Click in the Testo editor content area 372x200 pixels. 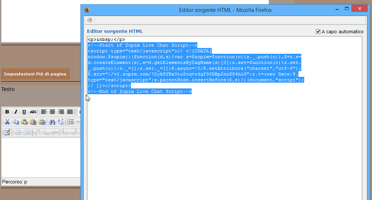[x=41, y=158]
